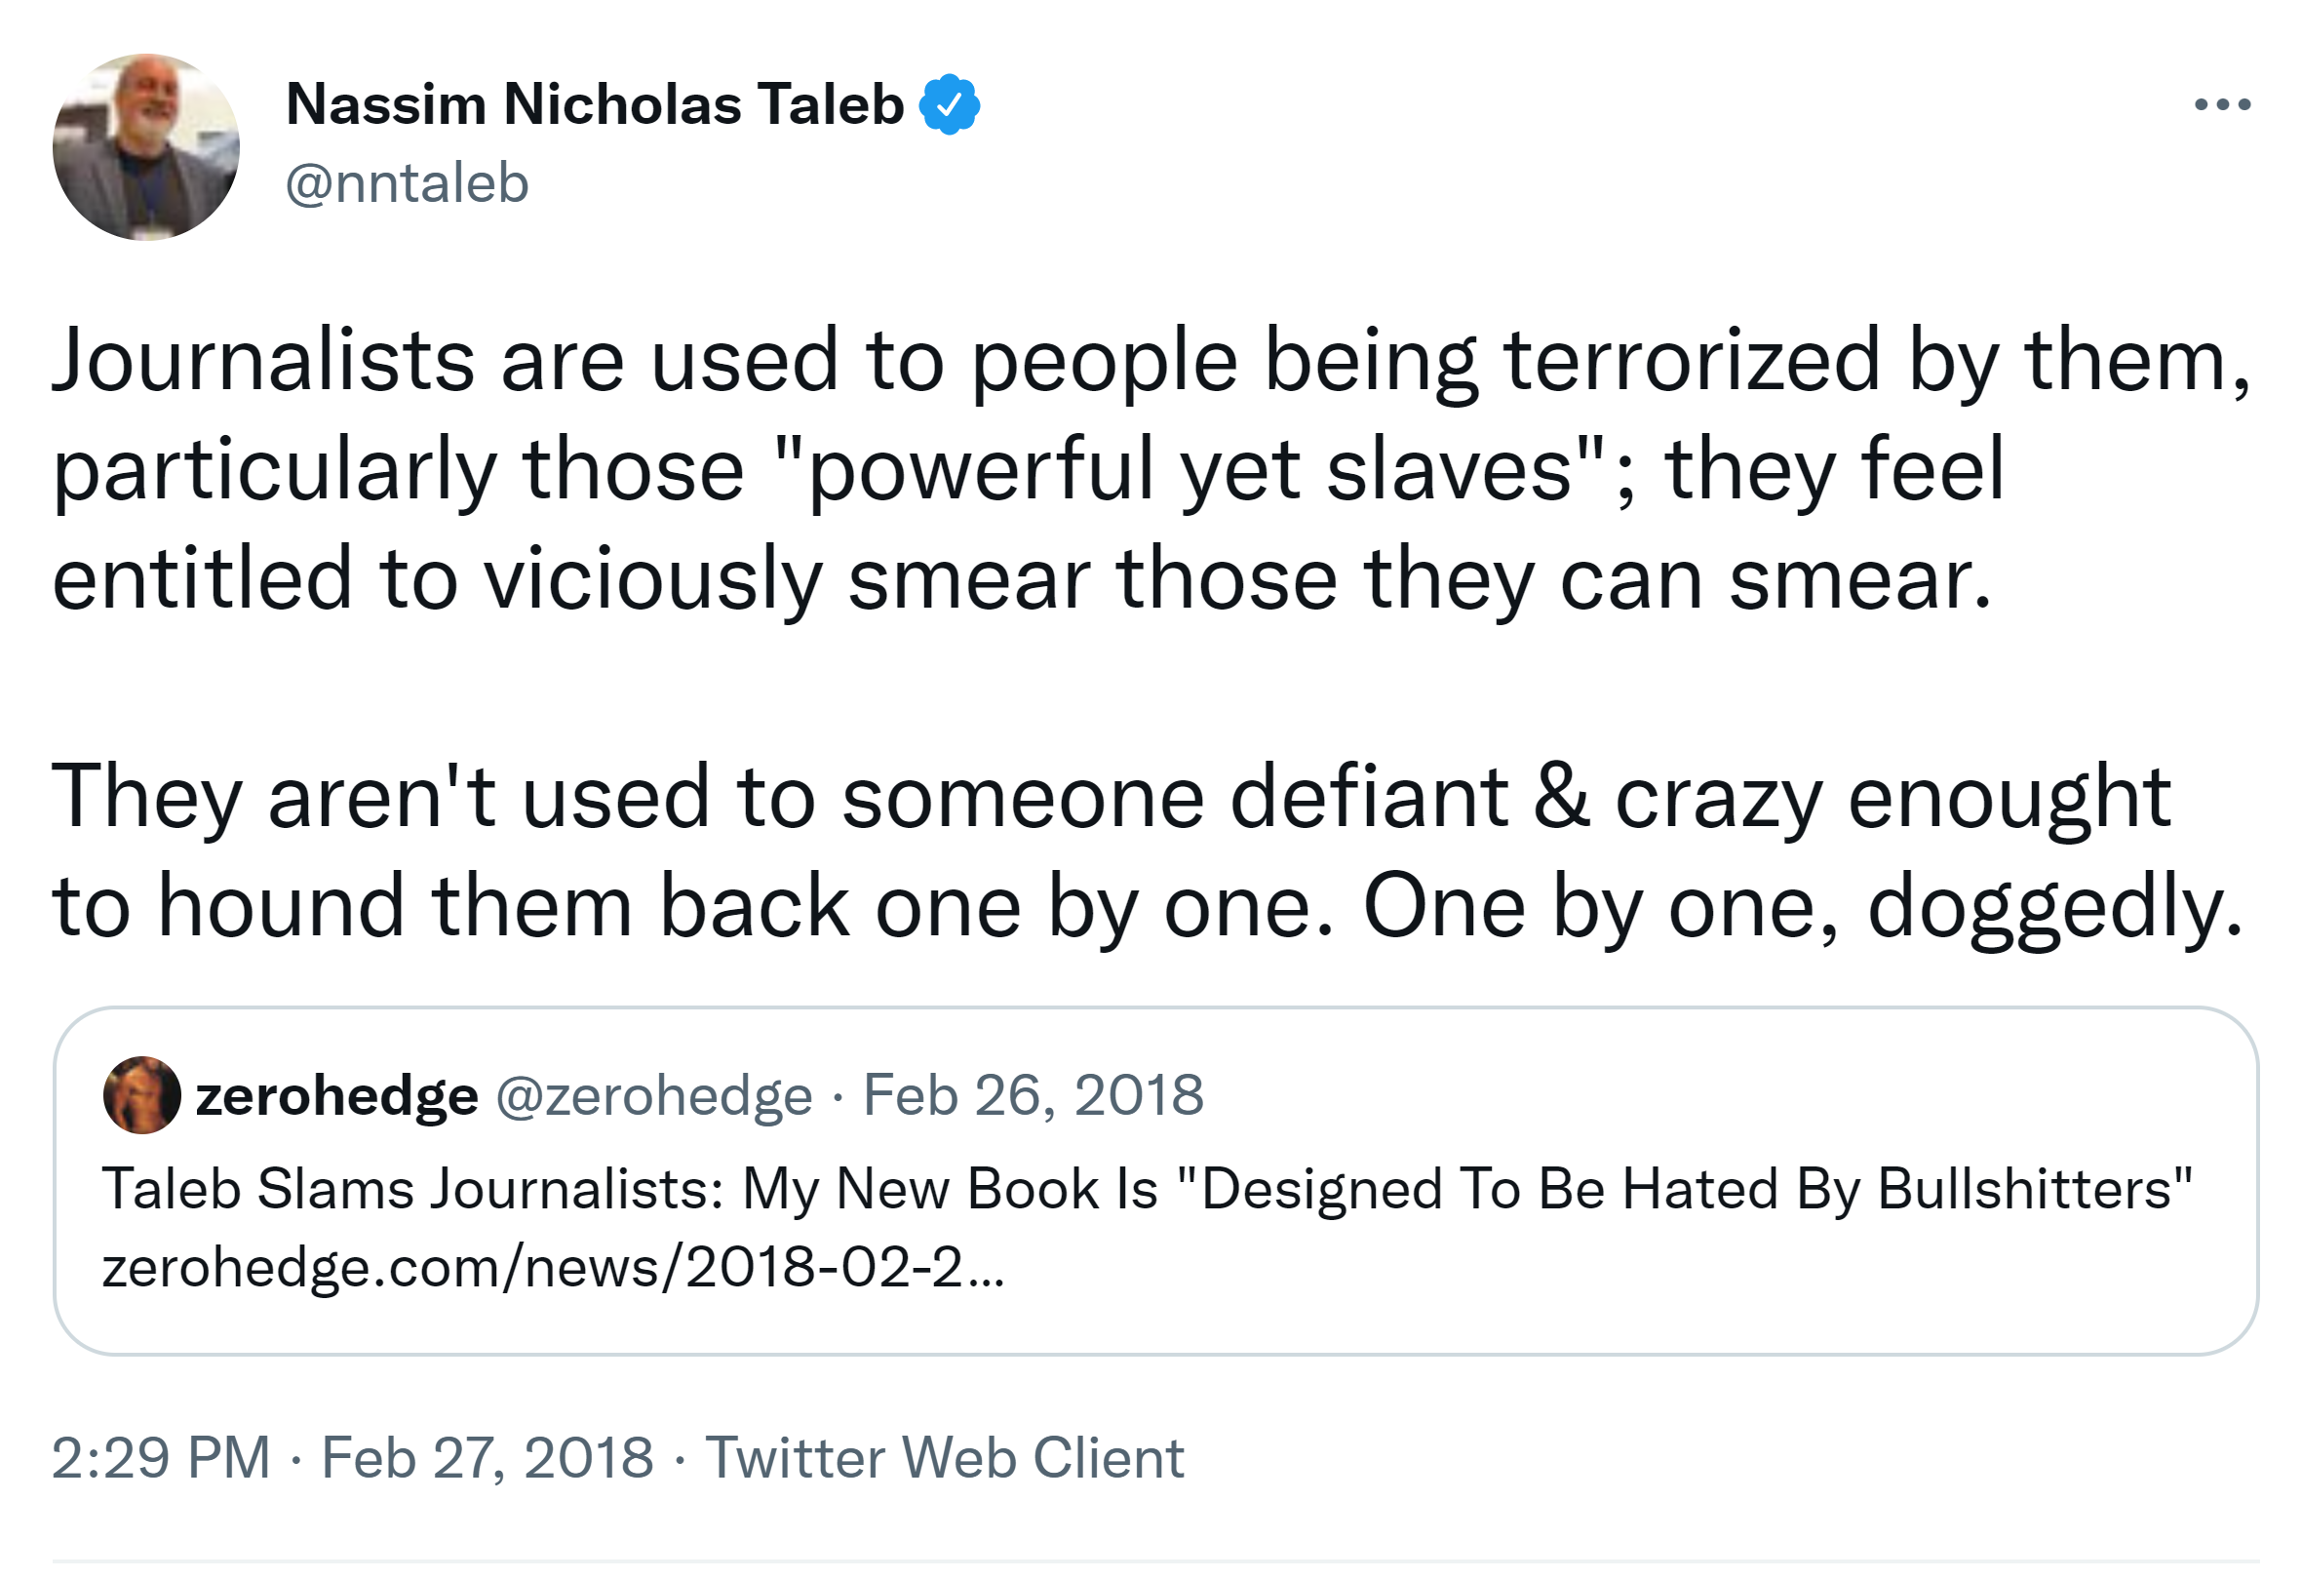Open the zerohedge.com/news article link
The width and height of the screenshot is (2302, 1579).
click(553, 1267)
